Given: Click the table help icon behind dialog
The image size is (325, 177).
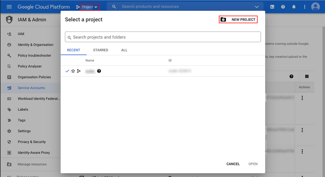Looking at the screenshot, I should point(291,76).
